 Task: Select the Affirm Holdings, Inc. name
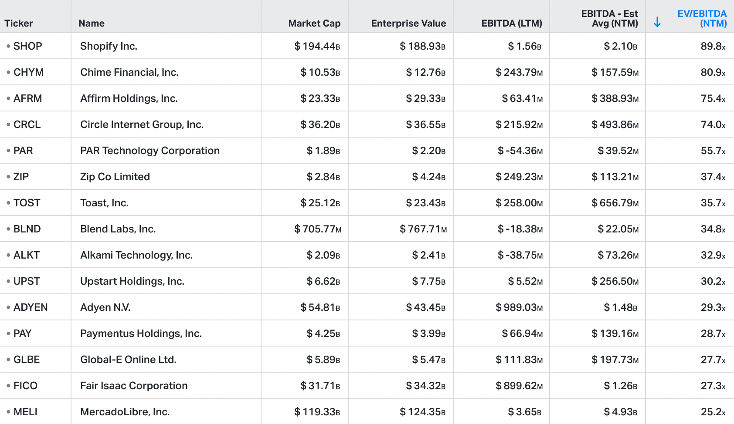(x=129, y=98)
